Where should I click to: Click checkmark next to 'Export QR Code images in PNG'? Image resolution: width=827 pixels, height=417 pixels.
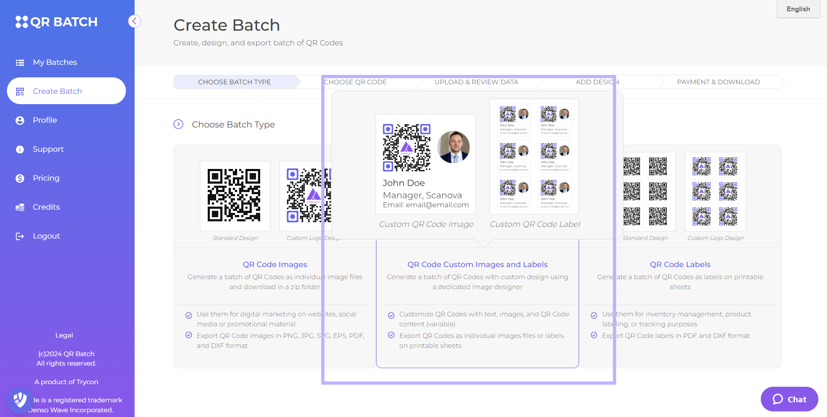click(189, 335)
